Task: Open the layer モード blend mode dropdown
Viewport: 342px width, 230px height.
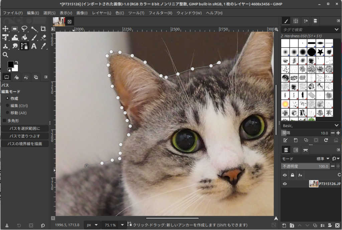Action: click(x=323, y=159)
